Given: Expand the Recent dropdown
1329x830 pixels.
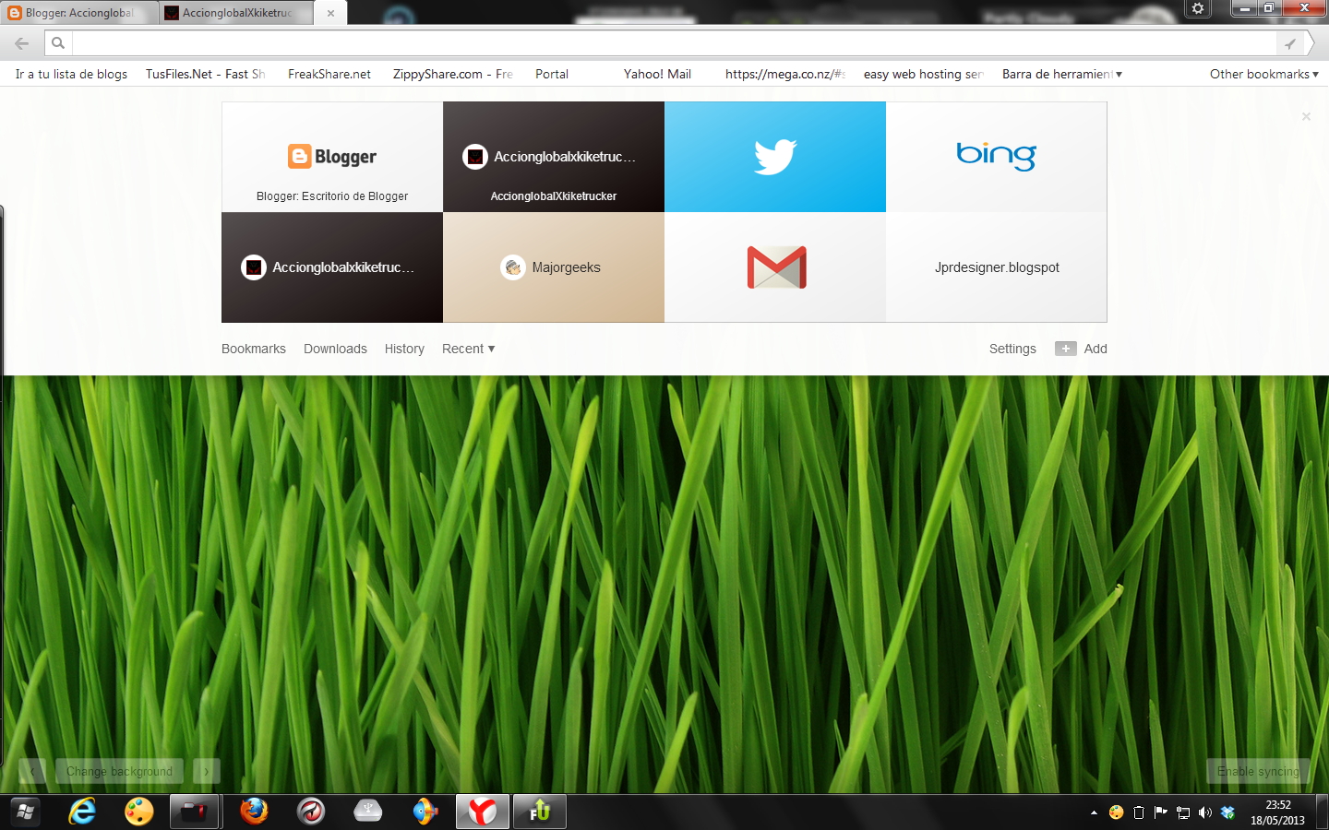Looking at the screenshot, I should 468,349.
